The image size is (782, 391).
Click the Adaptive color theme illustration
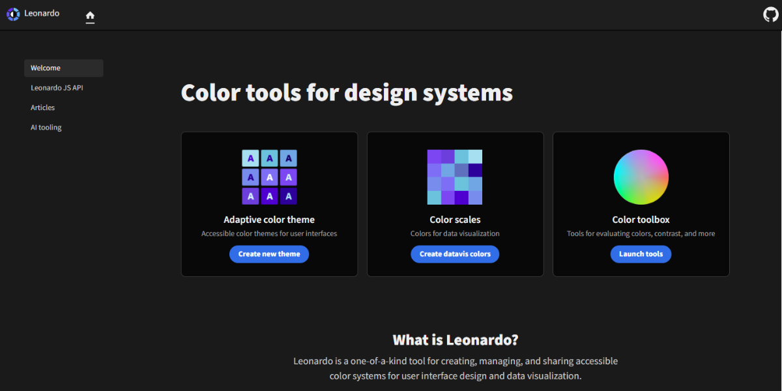click(x=269, y=177)
